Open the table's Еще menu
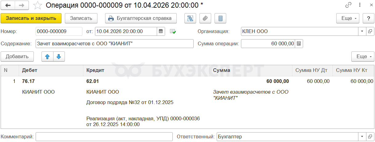The image size is (375, 142). click(x=363, y=56)
